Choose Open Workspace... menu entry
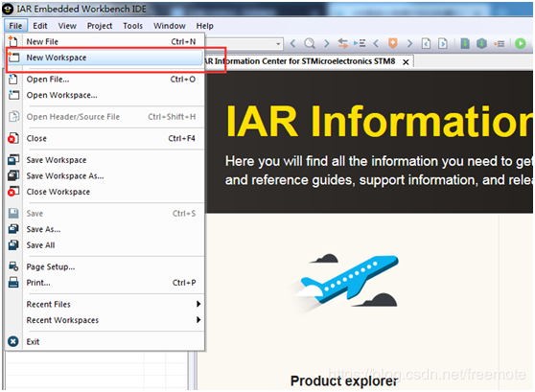This screenshot has height=392, width=535. [x=105, y=95]
